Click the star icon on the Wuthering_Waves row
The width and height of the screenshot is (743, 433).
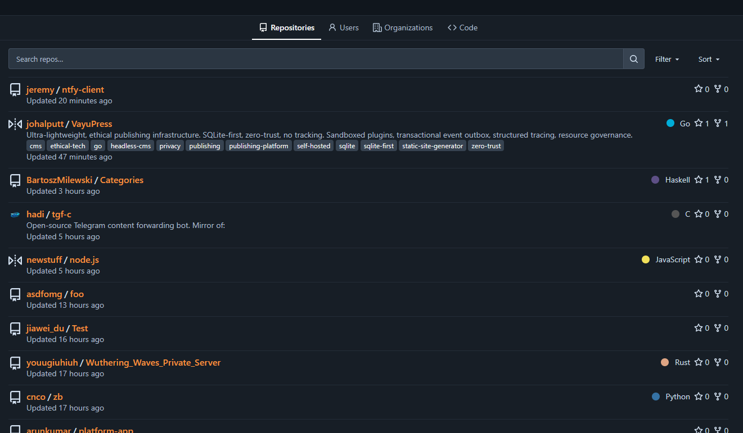[x=699, y=362]
